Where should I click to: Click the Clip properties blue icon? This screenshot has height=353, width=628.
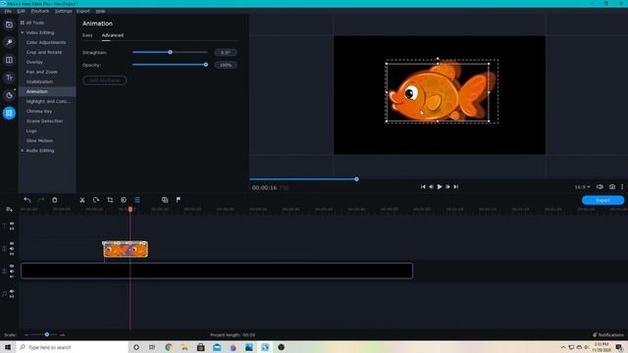[137, 200]
